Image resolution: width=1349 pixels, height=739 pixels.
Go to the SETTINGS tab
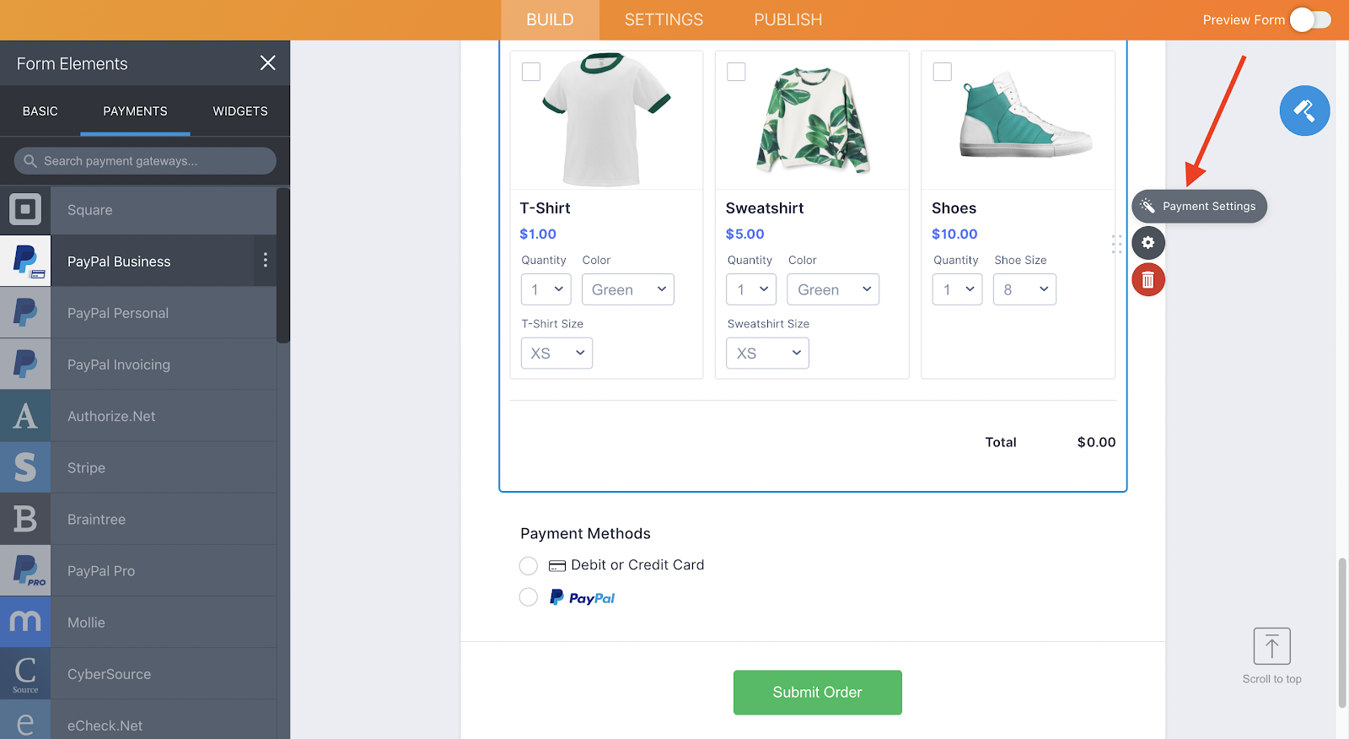click(664, 19)
